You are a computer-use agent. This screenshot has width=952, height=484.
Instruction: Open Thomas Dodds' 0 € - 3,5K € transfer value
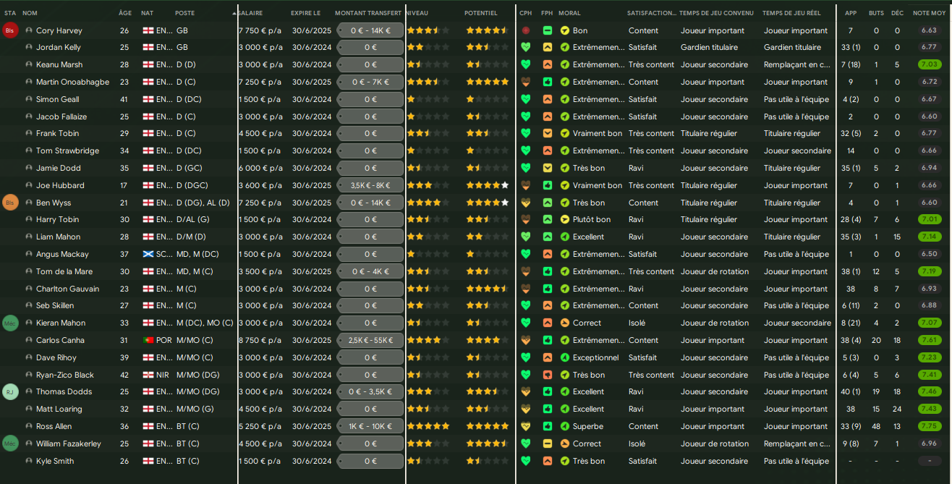click(x=370, y=391)
